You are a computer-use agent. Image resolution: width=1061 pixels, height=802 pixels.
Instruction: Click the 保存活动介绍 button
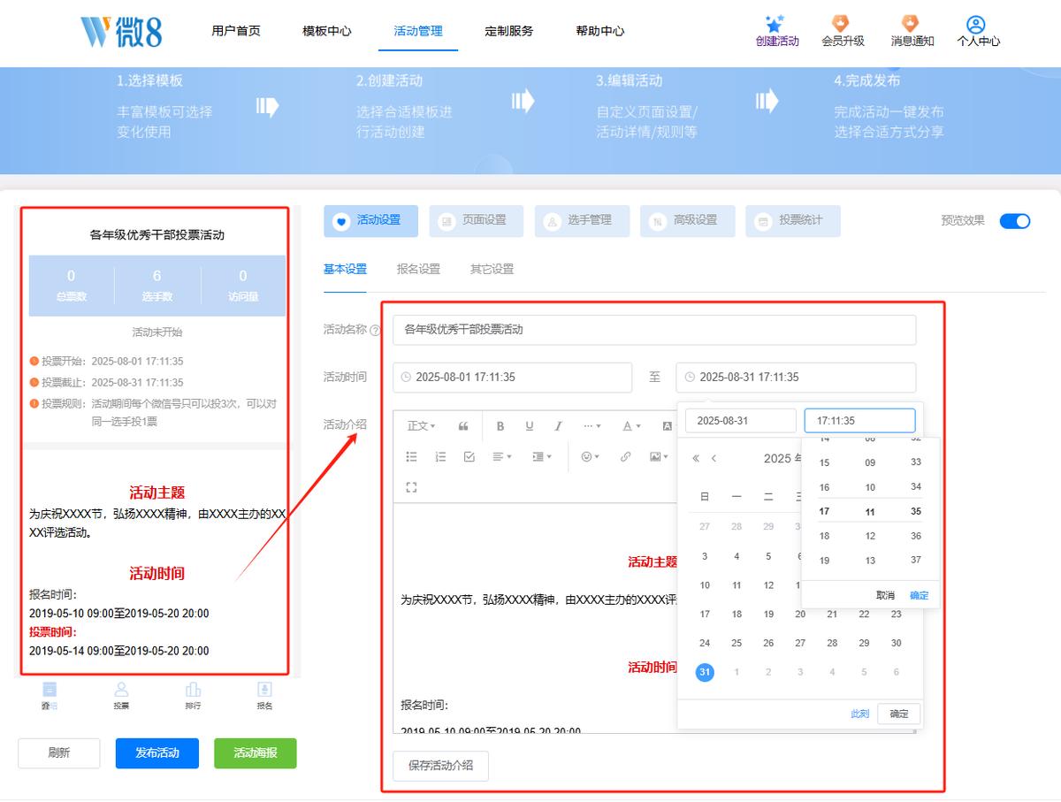point(440,766)
